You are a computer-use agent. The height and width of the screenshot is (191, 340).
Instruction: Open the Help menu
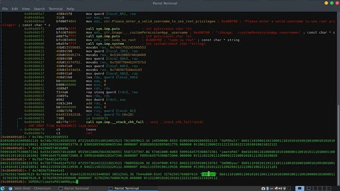70,9
